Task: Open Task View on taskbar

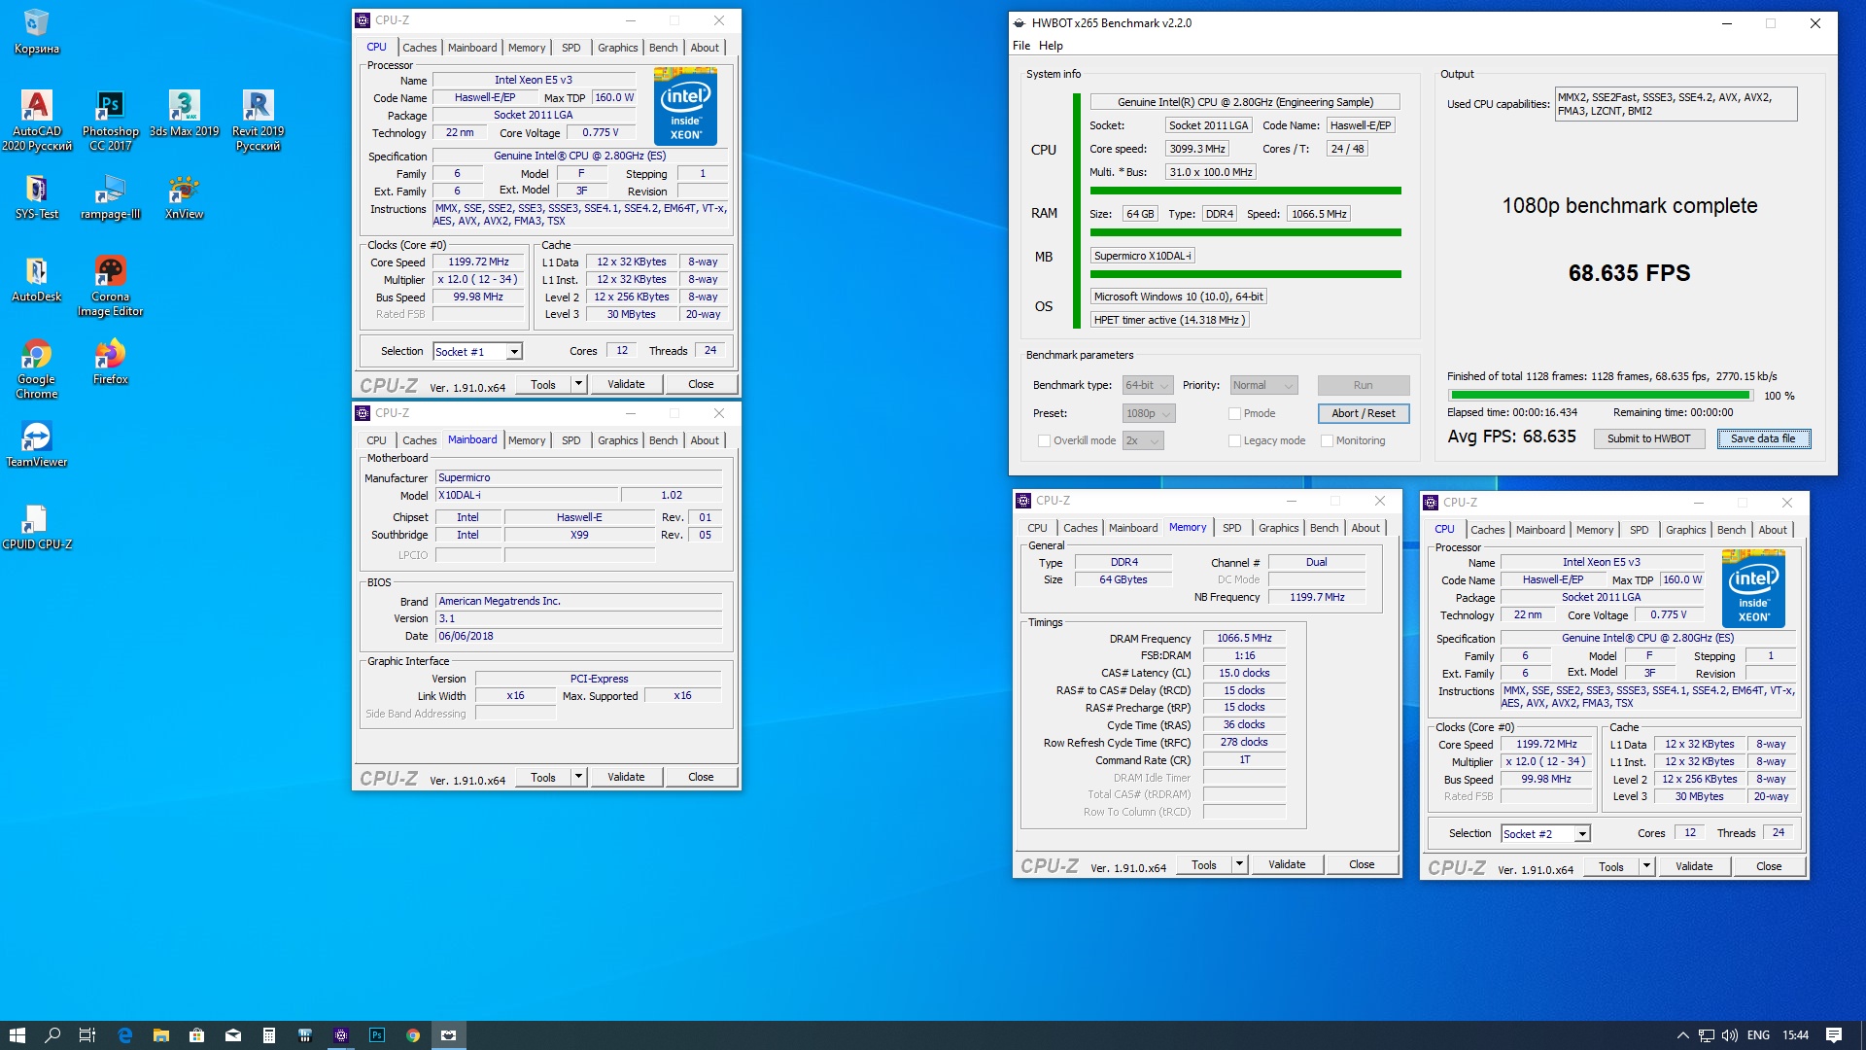Action: click(87, 1035)
